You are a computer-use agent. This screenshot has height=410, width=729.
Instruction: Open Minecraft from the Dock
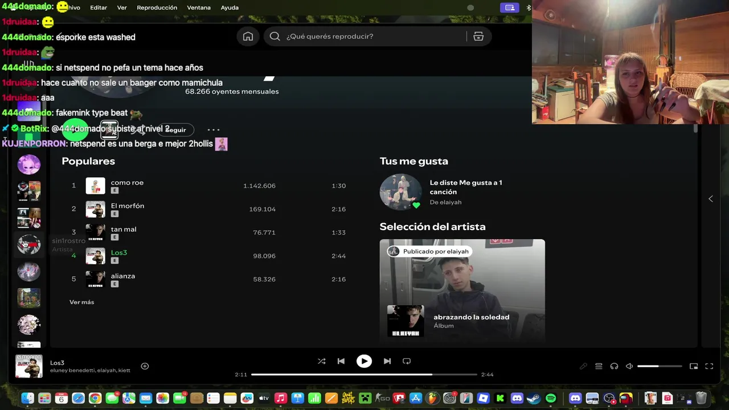[x=365, y=398]
